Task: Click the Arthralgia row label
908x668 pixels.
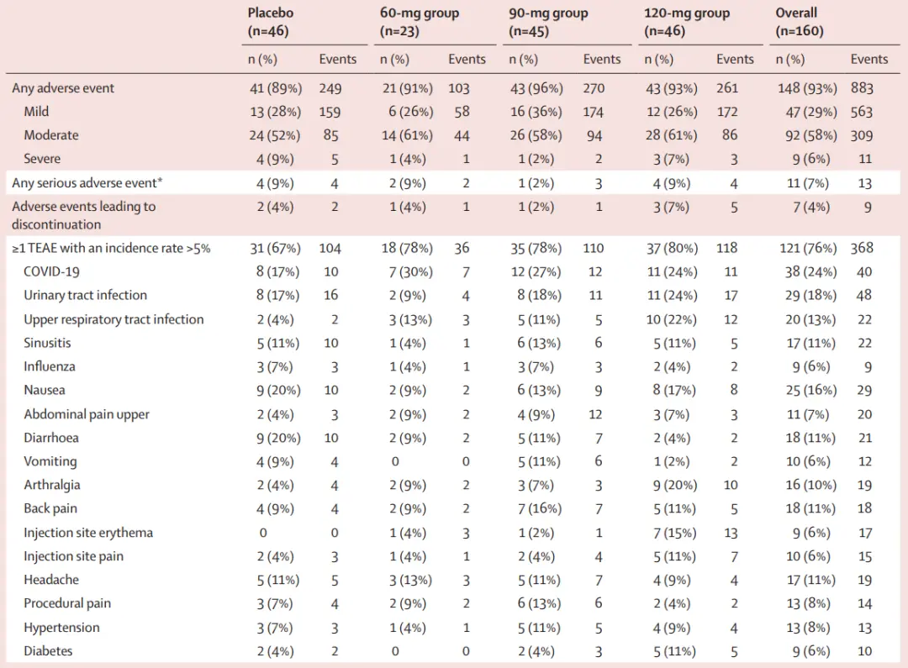Action: pyautogui.click(x=52, y=485)
